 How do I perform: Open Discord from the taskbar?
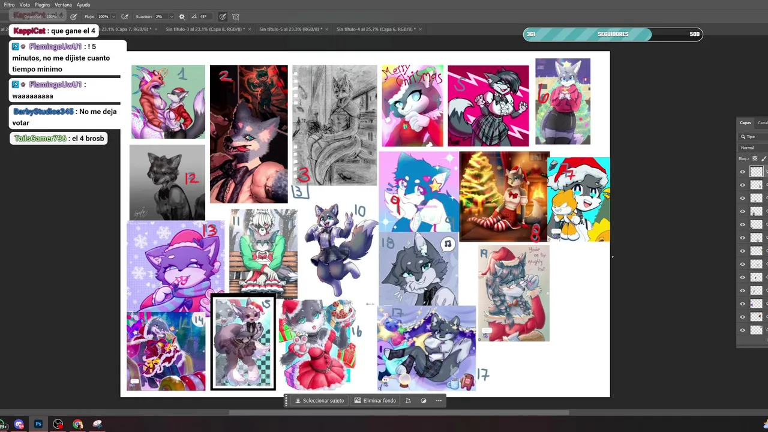19,424
